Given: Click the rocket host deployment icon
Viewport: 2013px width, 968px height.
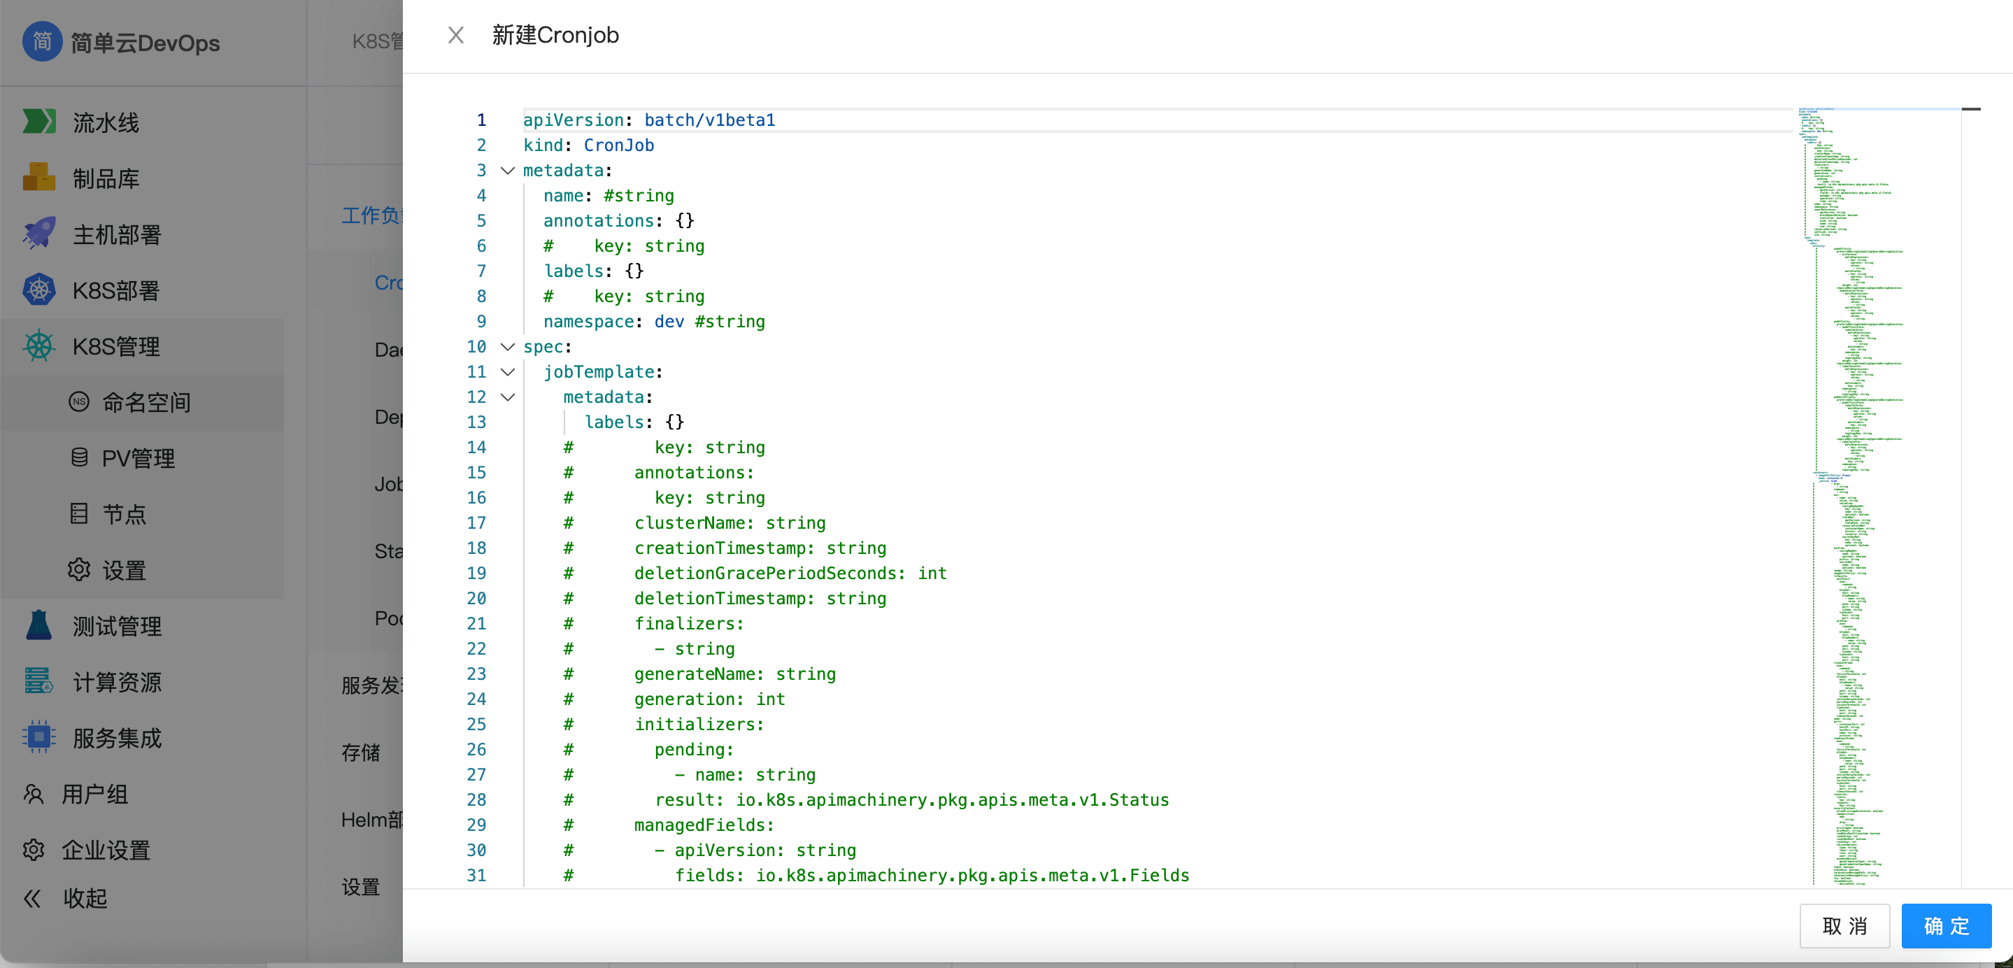Looking at the screenshot, I should [x=39, y=234].
